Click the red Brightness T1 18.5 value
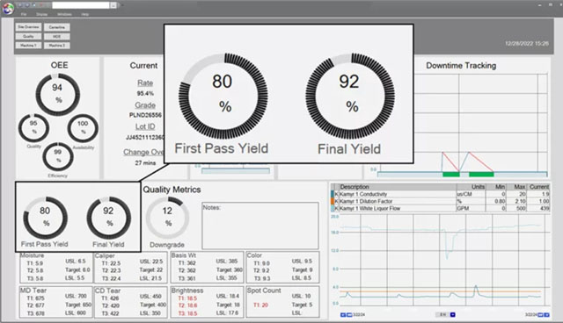Screen dimensions: 563x323 point(187,298)
